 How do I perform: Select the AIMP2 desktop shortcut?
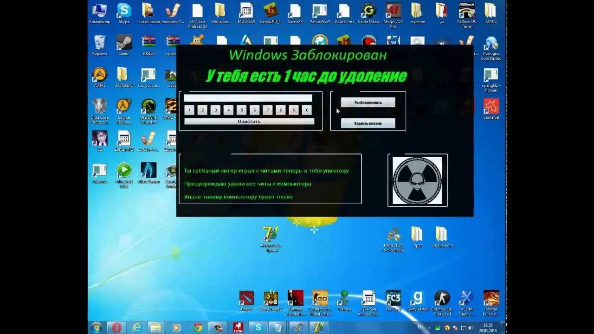(x=99, y=77)
